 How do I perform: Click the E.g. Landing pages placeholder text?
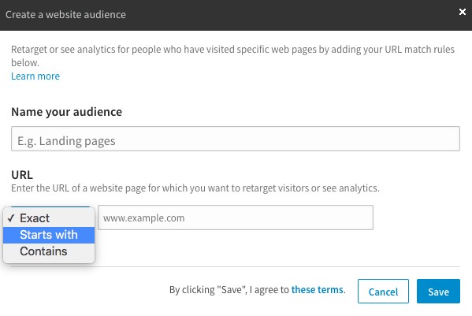click(66, 141)
